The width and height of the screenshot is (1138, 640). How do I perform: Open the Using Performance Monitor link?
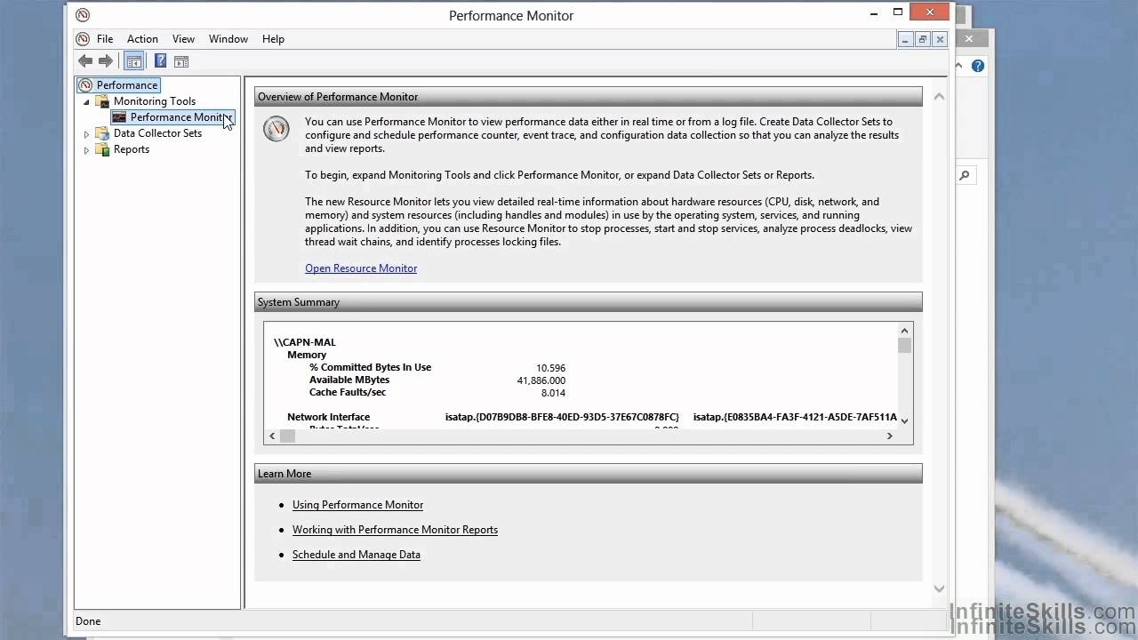(x=357, y=505)
